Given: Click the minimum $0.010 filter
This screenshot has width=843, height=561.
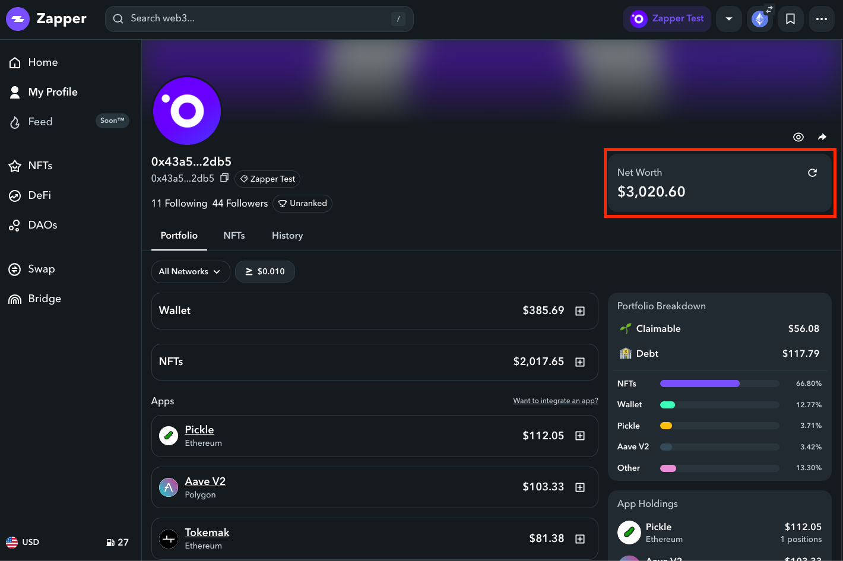Looking at the screenshot, I should (x=265, y=271).
